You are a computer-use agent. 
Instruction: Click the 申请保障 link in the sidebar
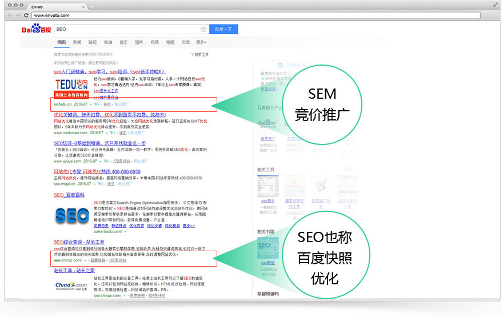[268, 89]
